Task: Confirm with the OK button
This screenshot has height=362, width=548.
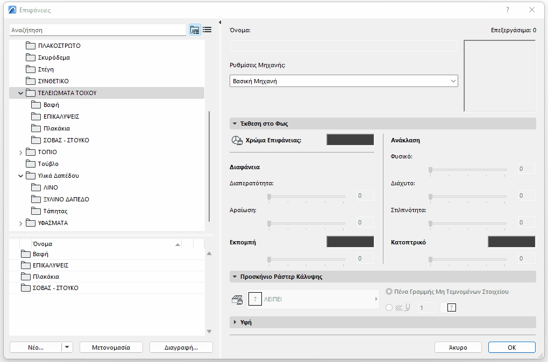Action: (x=511, y=347)
